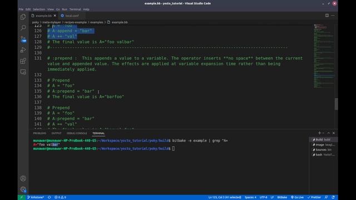Viewport: 356px width, 200px height.
Task: Click the meta-mylayer breadcrumb segment
Action: (x=52, y=22)
